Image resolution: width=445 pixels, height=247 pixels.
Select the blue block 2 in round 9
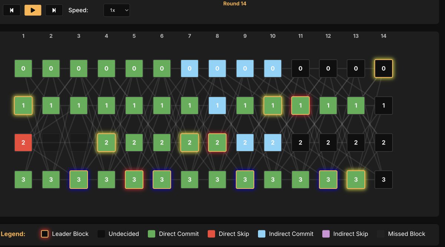click(245, 143)
